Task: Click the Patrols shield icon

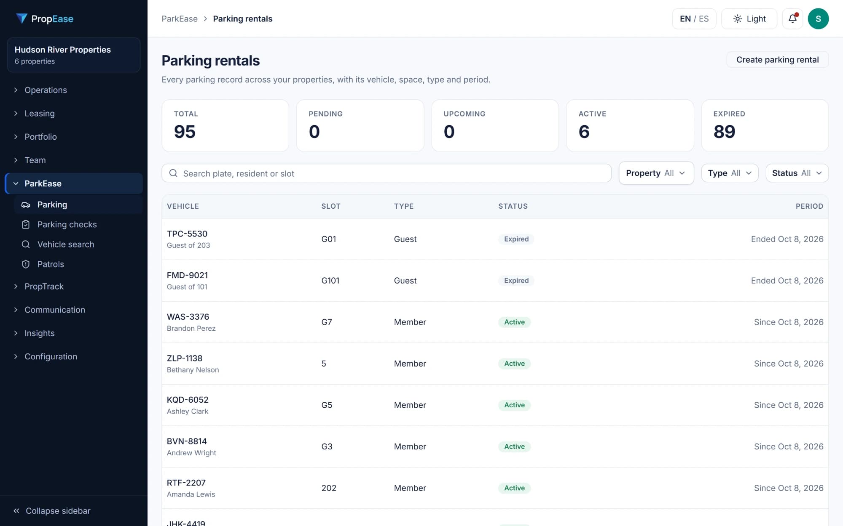Action: coord(26,264)
